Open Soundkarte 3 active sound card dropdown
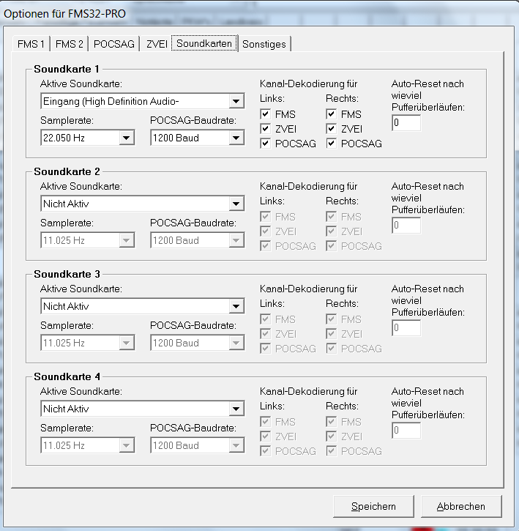This screenshot has width=519, height=531. (236, 306)
